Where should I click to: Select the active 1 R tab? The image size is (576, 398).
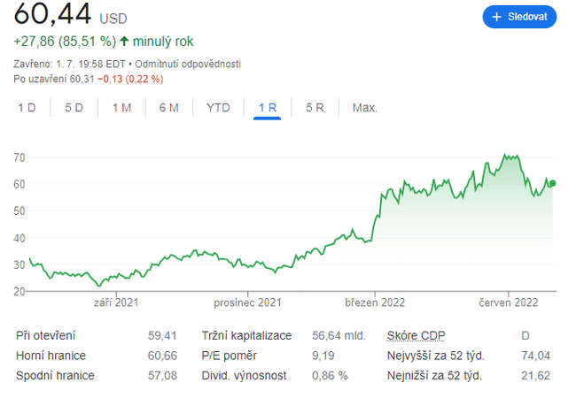[267, 108]
